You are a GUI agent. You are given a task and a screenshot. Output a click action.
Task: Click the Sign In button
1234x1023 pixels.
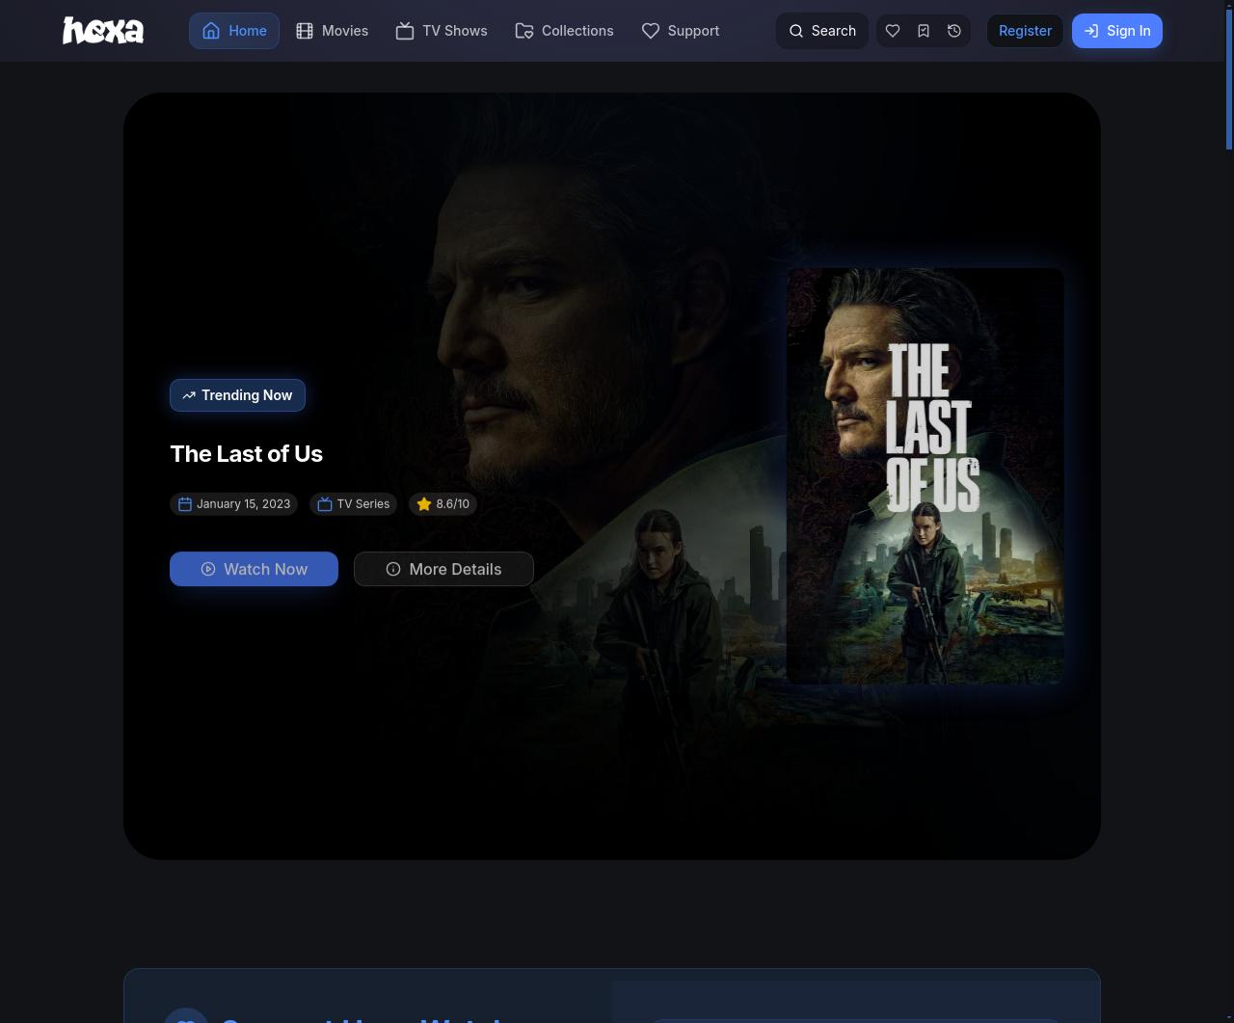(x=1117, y=31)
